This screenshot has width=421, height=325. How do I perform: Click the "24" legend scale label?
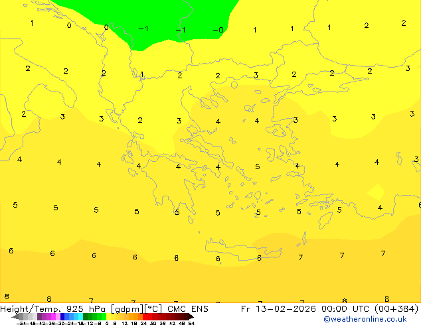143,323
